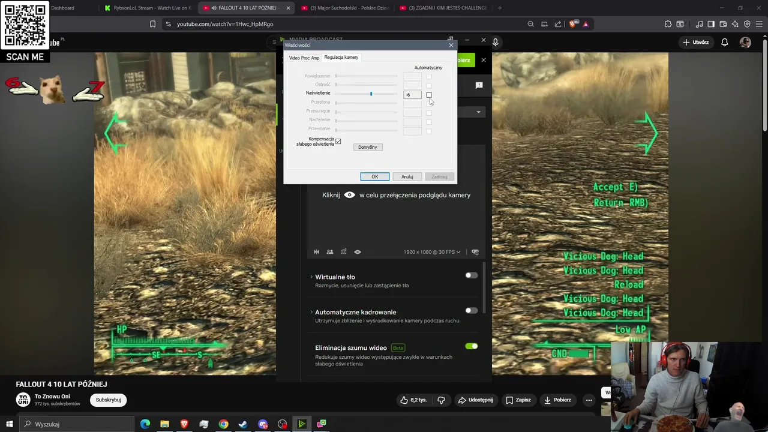768x432 pixels.
Task: Click the Subskrybuj button
Action: pos(109,400)
